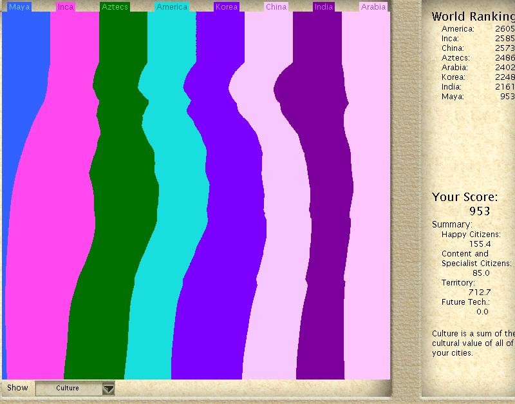
Task: Select the China civilization header label
Action: [276, 7]
